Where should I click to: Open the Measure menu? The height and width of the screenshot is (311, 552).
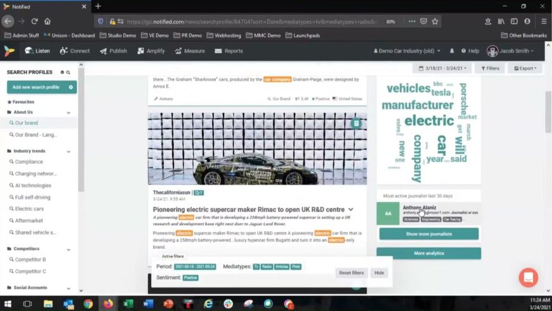(x=190, y=51)
